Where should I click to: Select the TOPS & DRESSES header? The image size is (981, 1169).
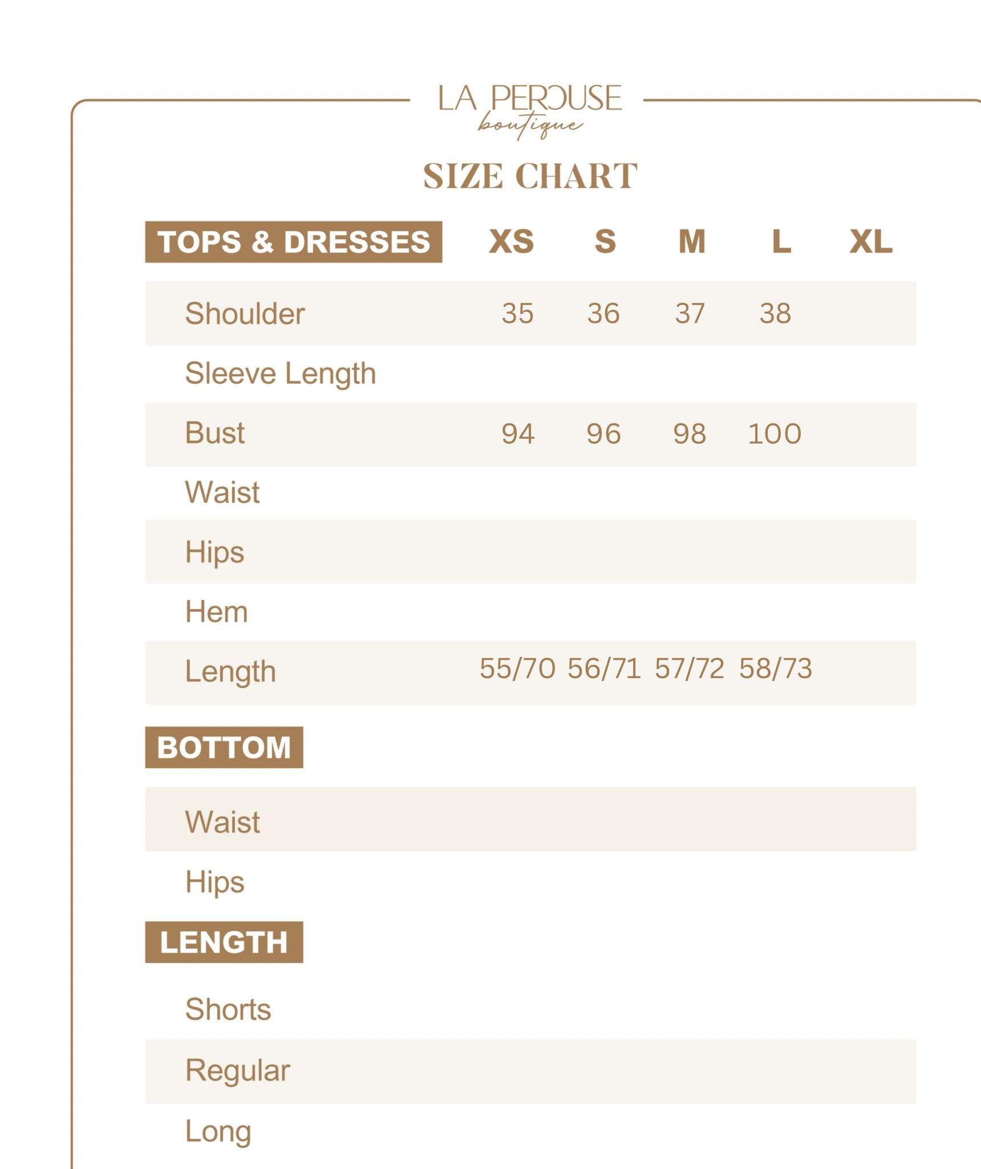pos(293,242)
